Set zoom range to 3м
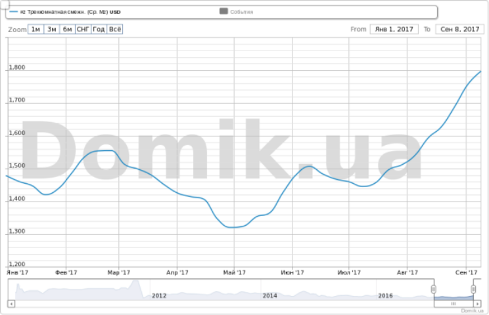This screenshot has width=489, height=315. click(x=52, y=30)
